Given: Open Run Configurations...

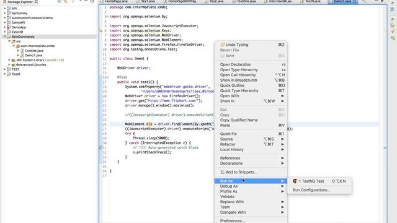Looking at the screenshot, I should [319, 190].
